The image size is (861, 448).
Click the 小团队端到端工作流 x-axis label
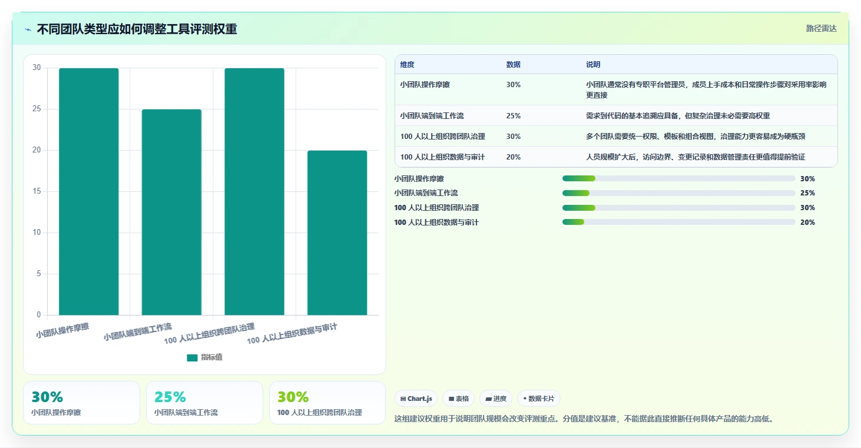tap(138, 332)
